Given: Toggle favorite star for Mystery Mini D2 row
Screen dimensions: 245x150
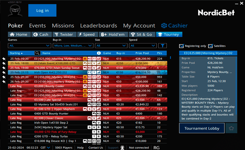Looking at the screenshot, I should (x=4, y=77).
